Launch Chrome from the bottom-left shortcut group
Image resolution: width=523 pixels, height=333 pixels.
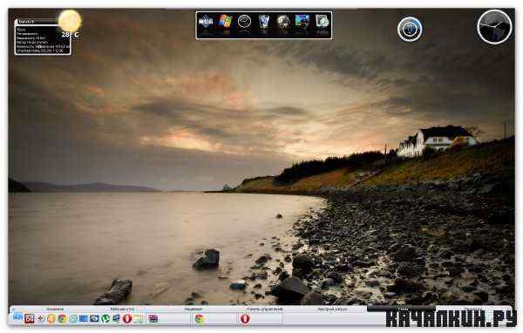(x=63, y=319)
